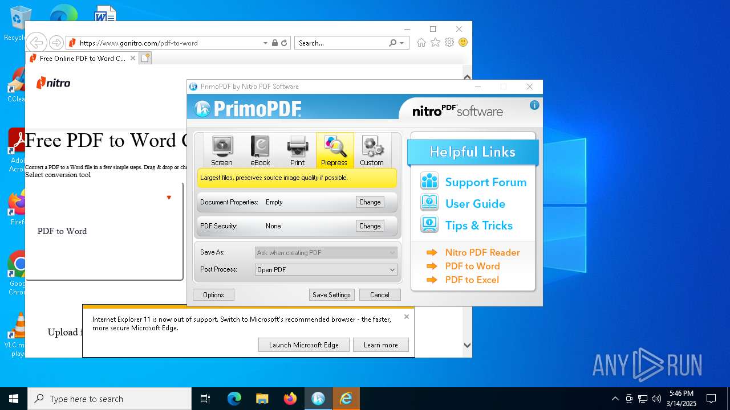Dismiss the IE out-of-support notification
Viewport: 730px width, 410px height.
tap(407, 317)
